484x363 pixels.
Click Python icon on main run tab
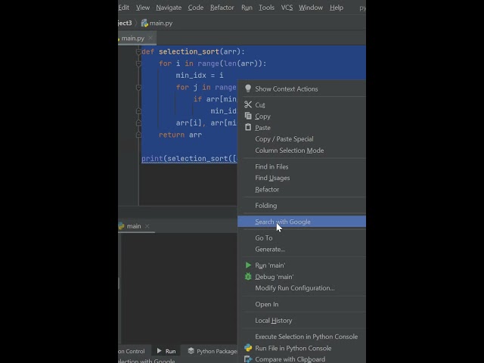121,226
